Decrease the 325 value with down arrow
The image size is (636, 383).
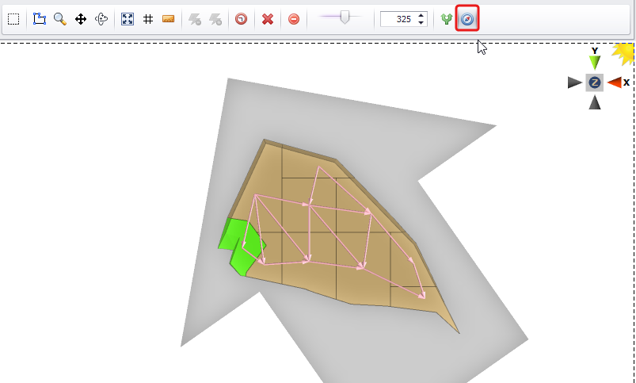(421, 23)
